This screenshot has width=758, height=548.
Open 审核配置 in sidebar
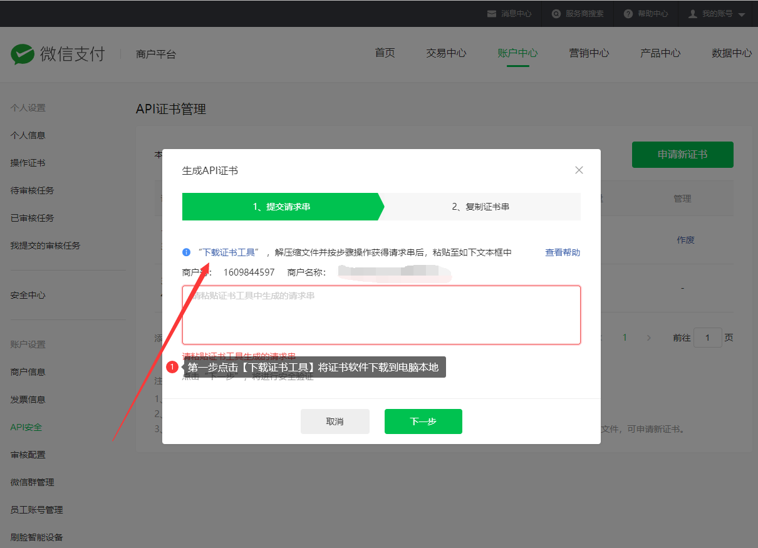(28, 455)
